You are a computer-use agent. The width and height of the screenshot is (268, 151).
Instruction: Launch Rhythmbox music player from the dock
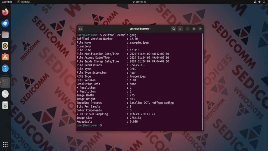click(x=5, y=45)
